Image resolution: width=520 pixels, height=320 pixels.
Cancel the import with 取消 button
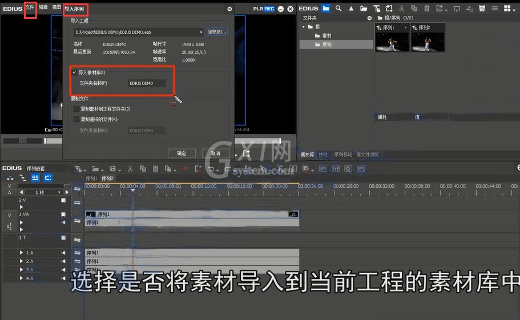(x=216, y=153)
